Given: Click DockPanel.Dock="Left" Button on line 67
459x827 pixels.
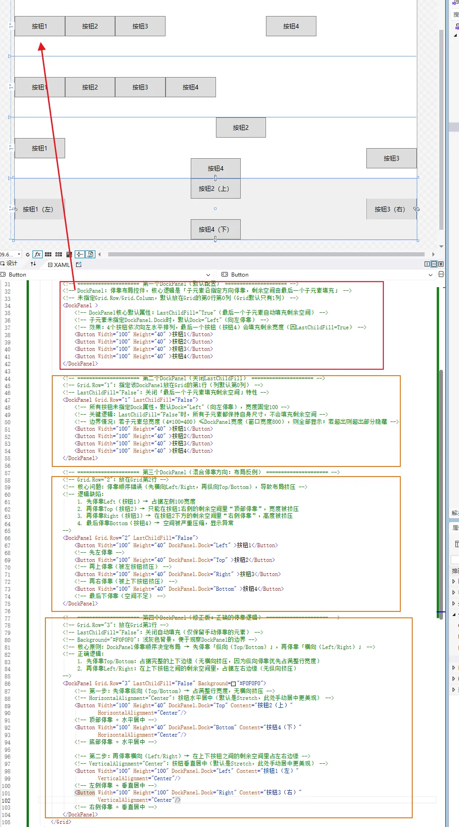Looking at the screenshot, I should click(x=177, y=545).
